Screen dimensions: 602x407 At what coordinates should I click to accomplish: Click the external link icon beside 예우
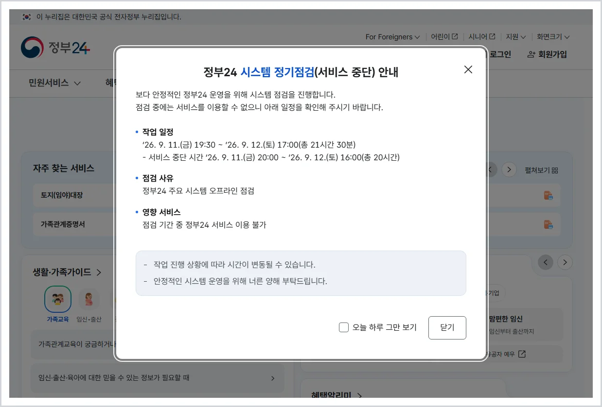[x=522, y=354]
